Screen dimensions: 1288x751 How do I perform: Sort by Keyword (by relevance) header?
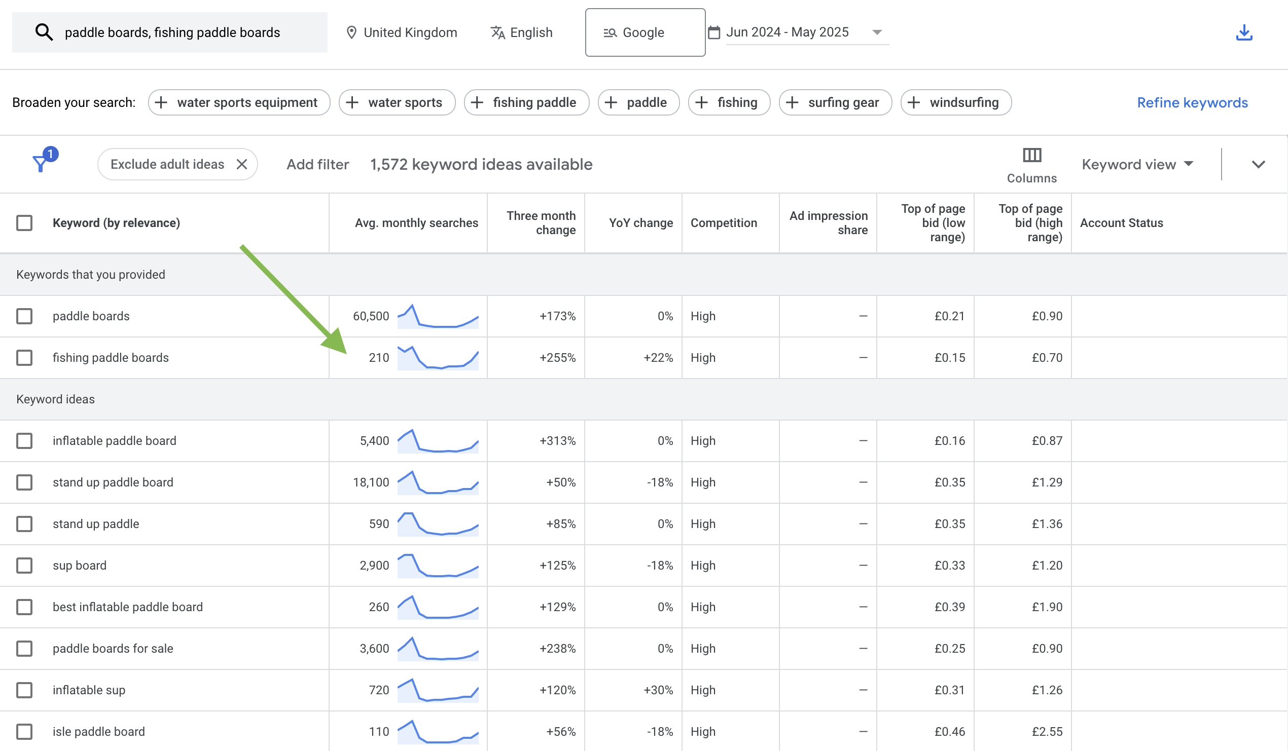(x=117, y=223)
